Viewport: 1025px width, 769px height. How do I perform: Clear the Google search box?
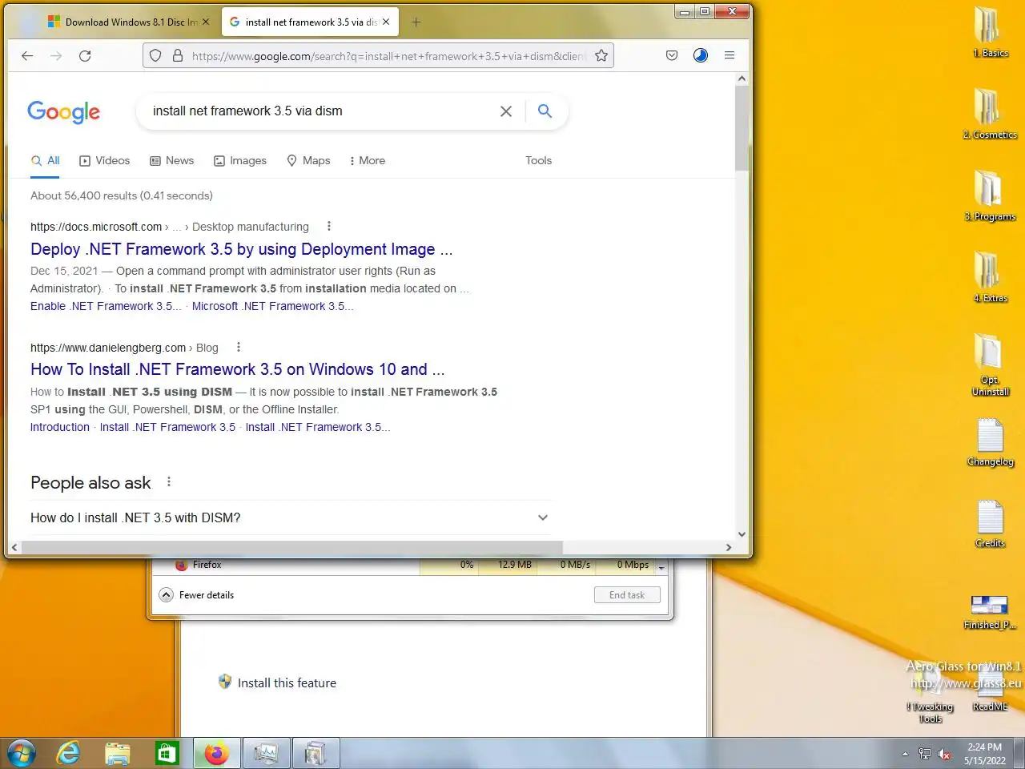(506, 111)
